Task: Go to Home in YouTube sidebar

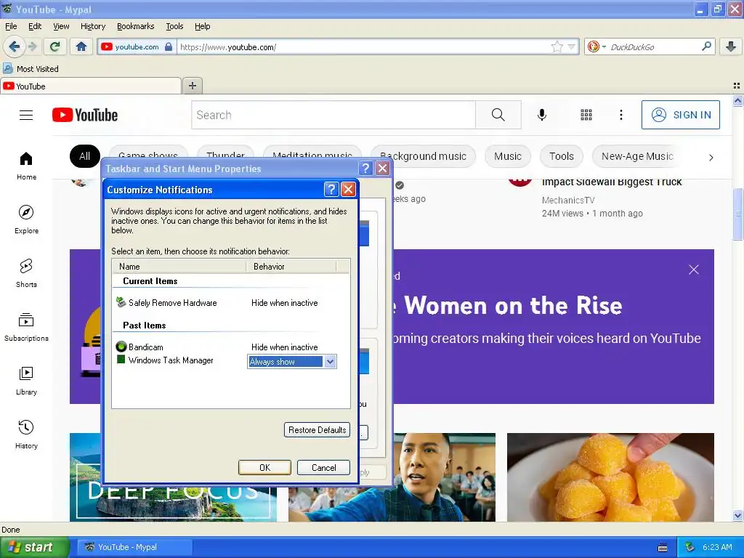Action: pyautogui.click(x=26, y=166)
